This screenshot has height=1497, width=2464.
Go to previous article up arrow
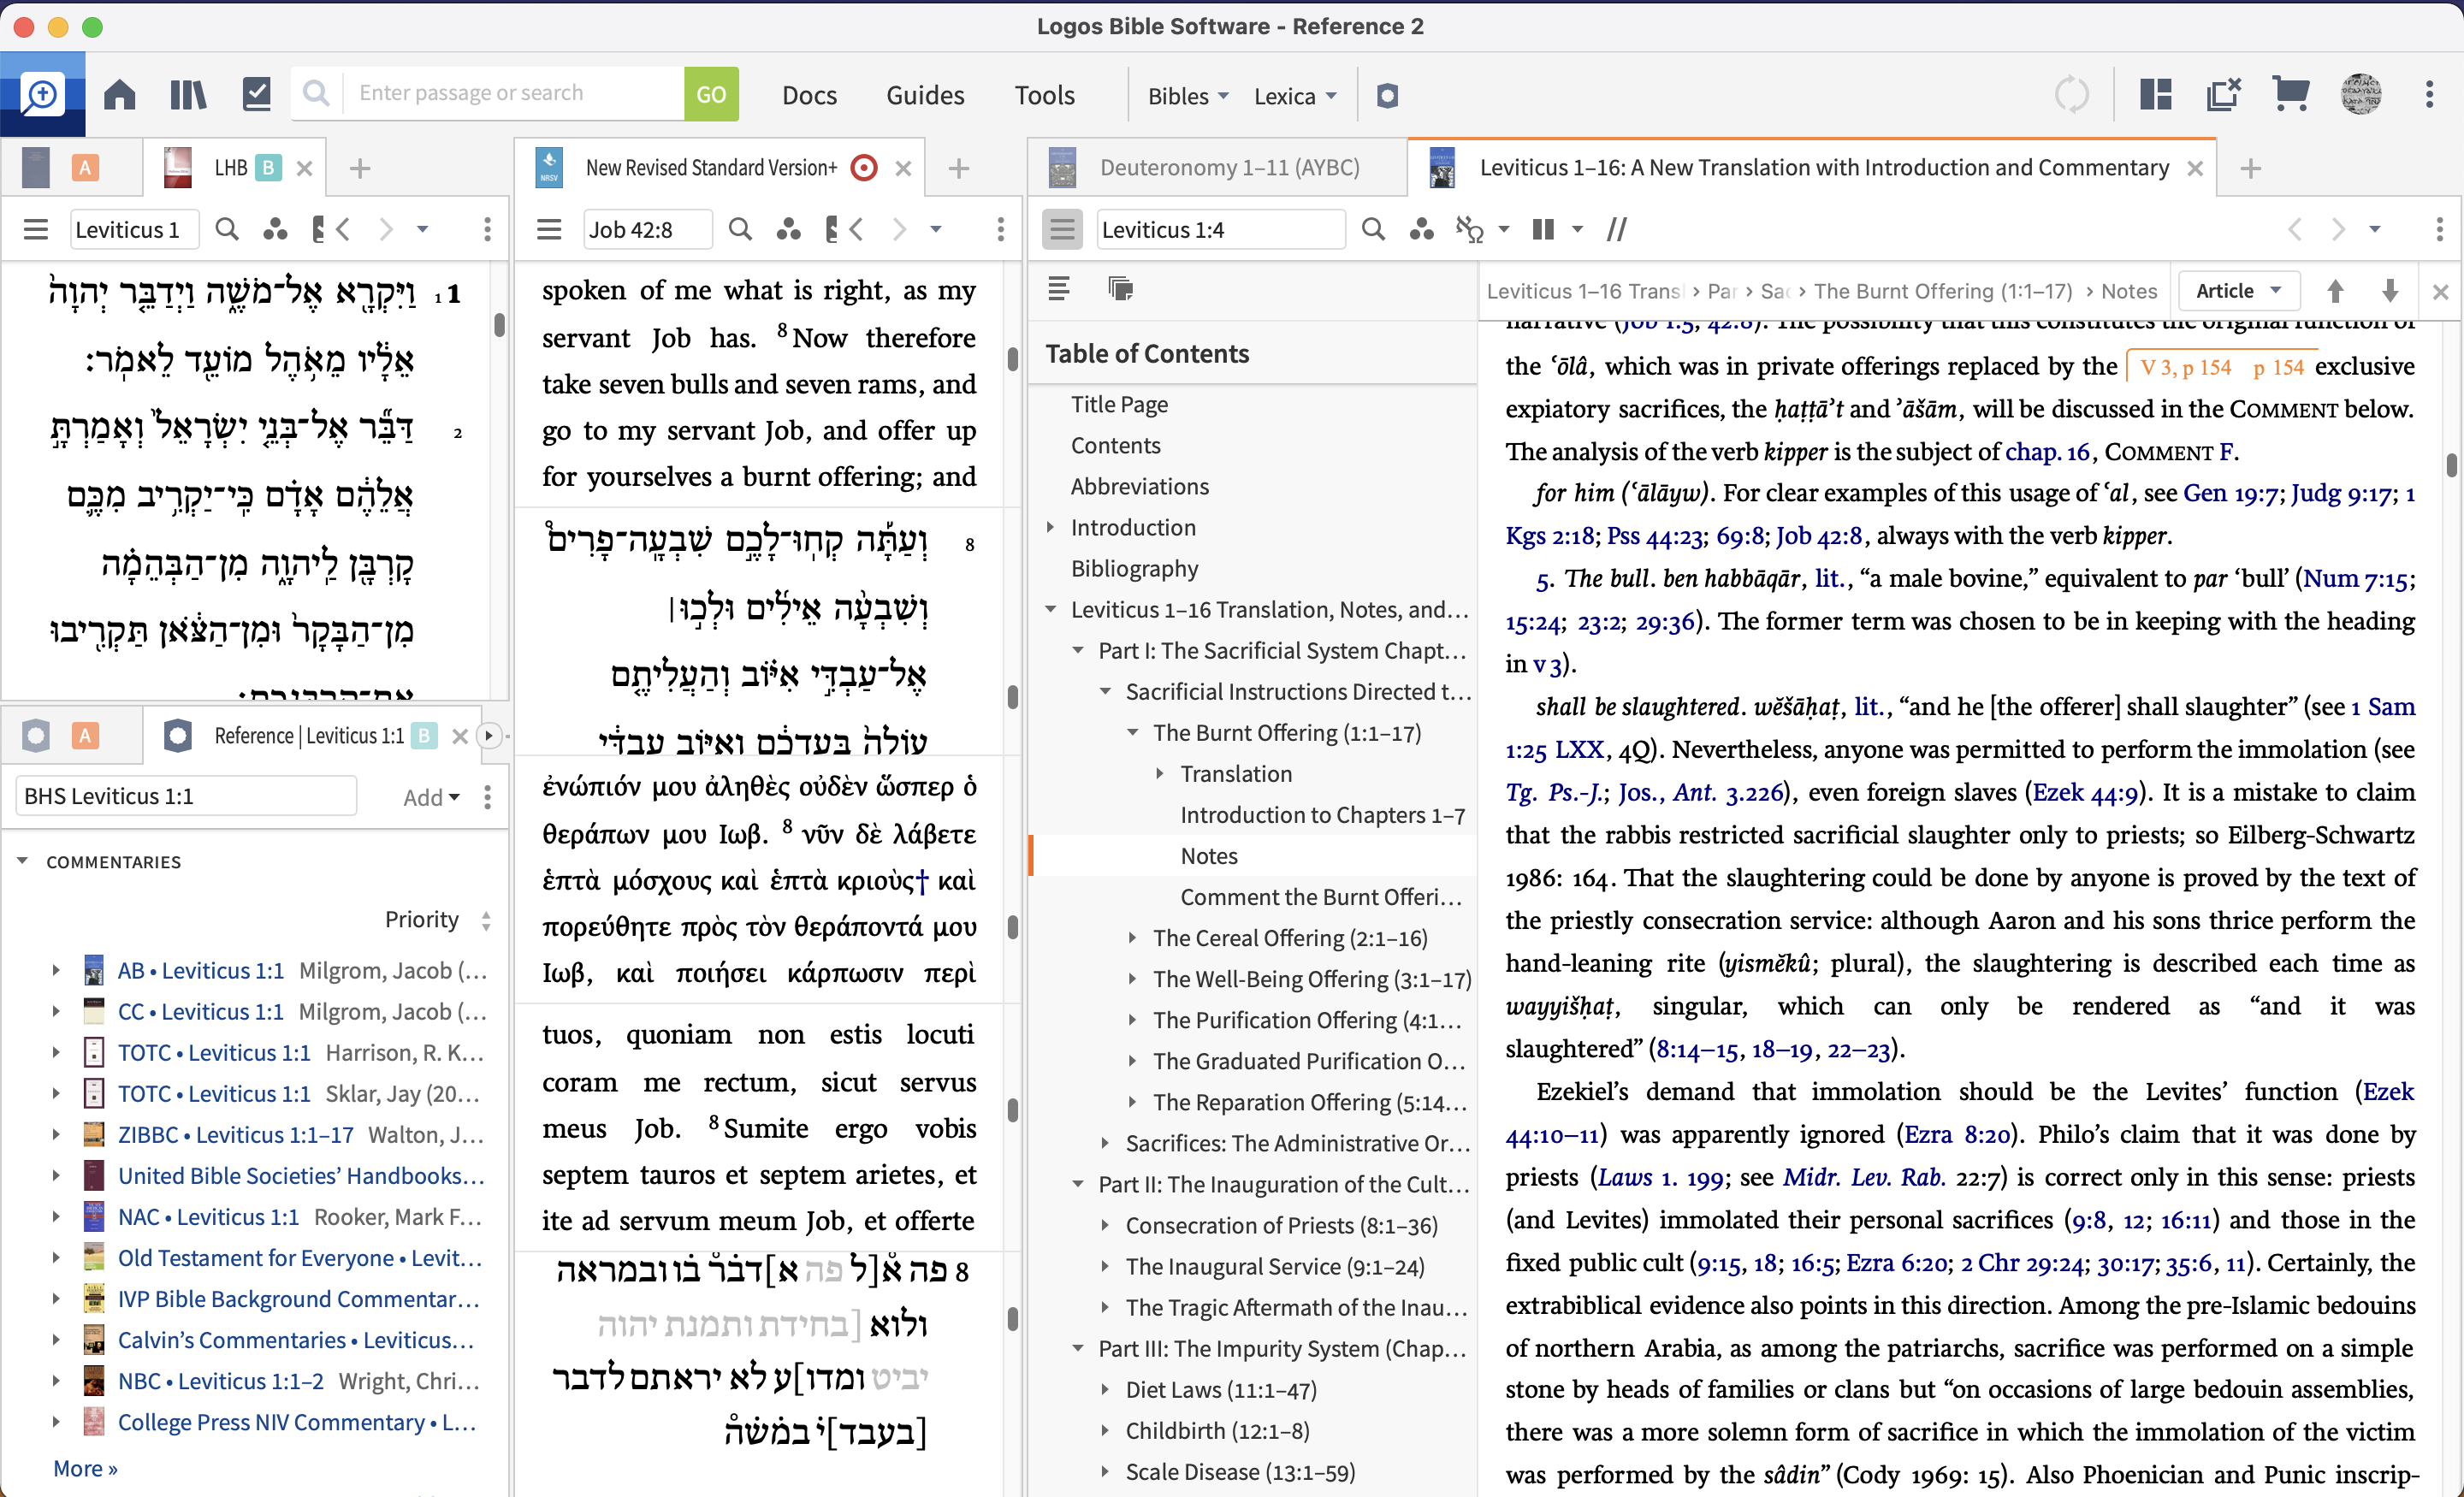2335,291
